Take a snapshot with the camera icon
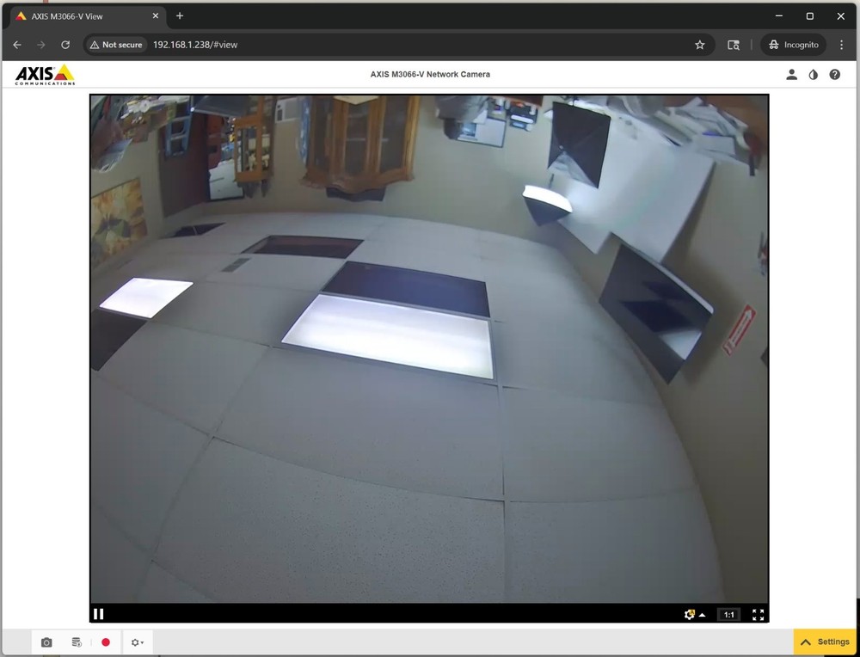Image resolution: width=860 pixels, height=657 pixels. [x=46, y=642]
